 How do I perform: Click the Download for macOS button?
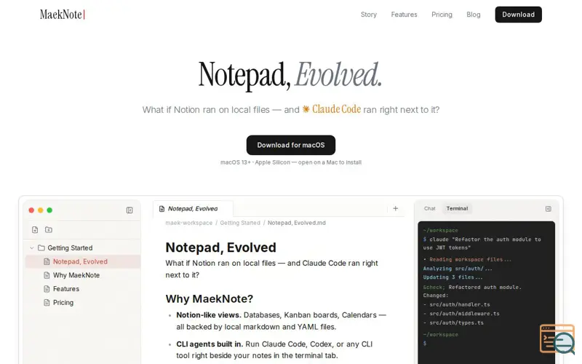pyautogui.click(x=290, y=145)
